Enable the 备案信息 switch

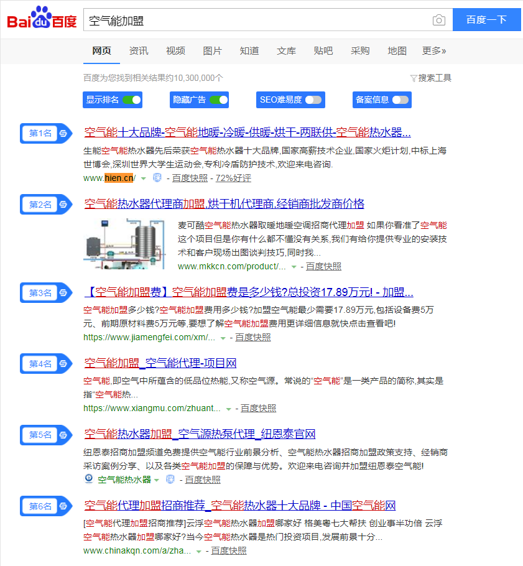pyautogui.click(x=400, y=100)
